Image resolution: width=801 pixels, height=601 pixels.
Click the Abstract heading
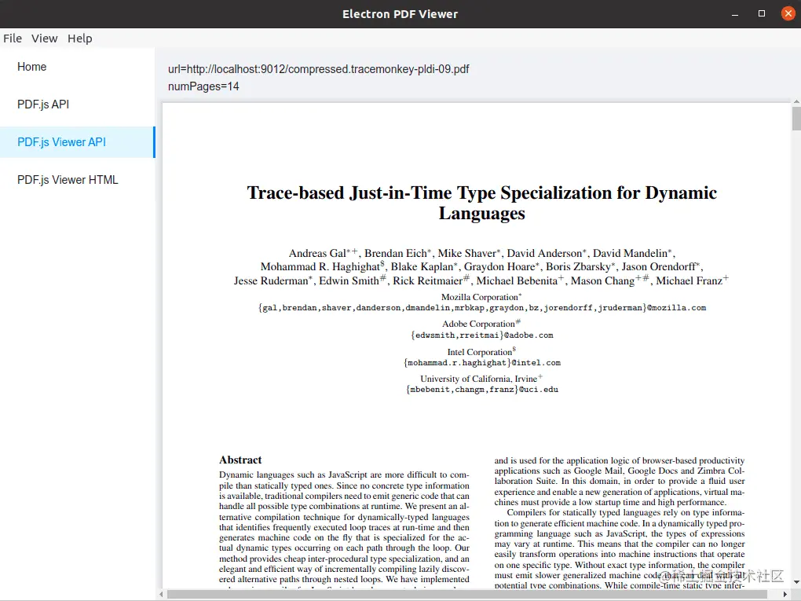coord(240,460)
